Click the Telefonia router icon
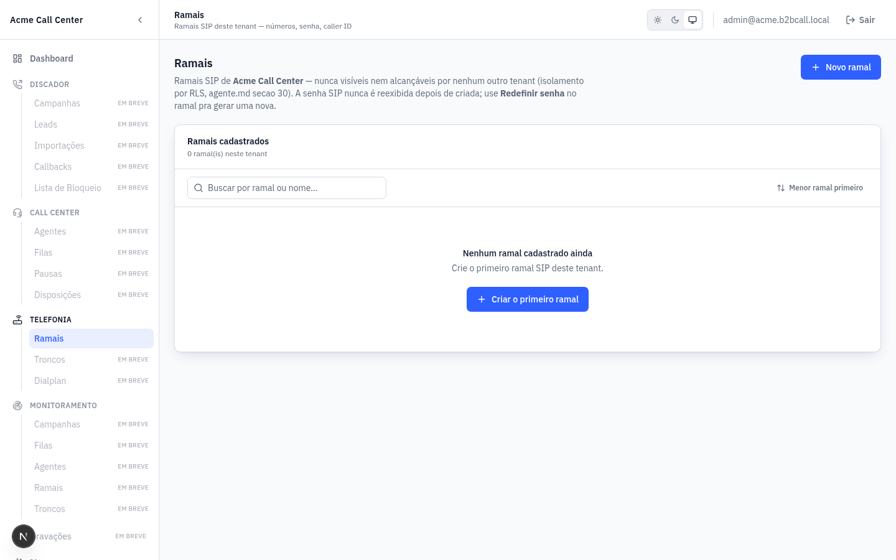 (17, 320)
